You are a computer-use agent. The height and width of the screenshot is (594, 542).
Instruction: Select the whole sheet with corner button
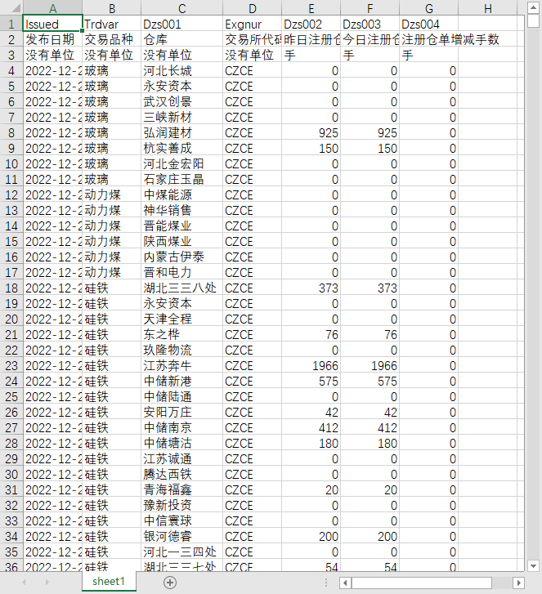pyautogui.click(x=11, y=7)
